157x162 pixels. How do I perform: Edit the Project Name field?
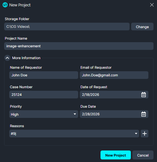click(79, 46)
